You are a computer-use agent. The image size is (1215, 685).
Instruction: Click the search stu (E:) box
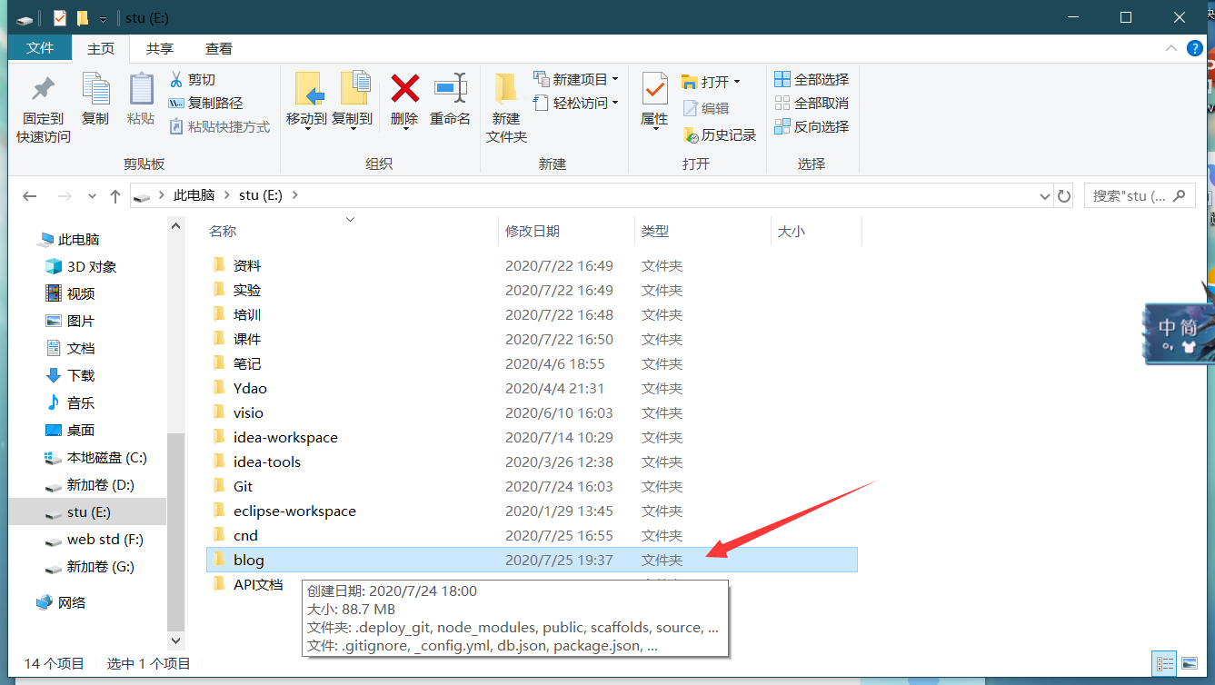1140,195
